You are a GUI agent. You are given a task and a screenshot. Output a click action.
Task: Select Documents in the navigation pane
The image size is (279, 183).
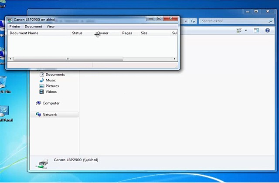pos(55,75)
